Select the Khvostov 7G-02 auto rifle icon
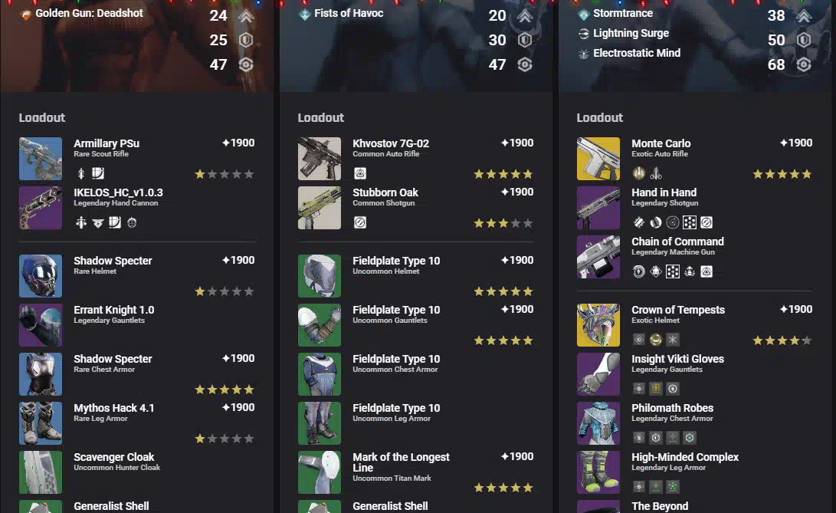 point(320,159)
